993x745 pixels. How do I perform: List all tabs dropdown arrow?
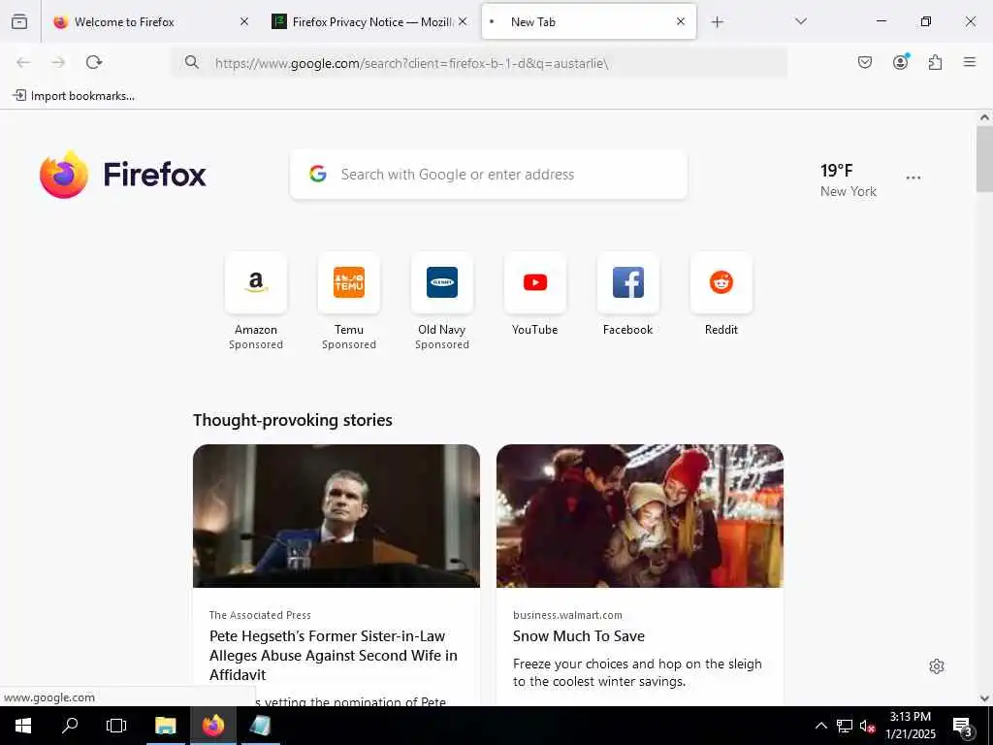click(801, 21)
